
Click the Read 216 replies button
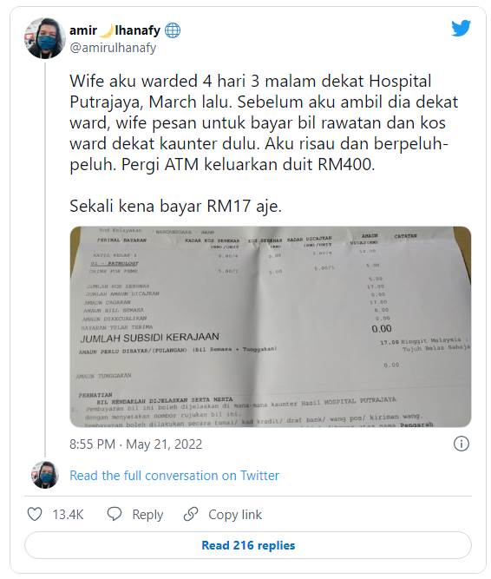[248, 545]
